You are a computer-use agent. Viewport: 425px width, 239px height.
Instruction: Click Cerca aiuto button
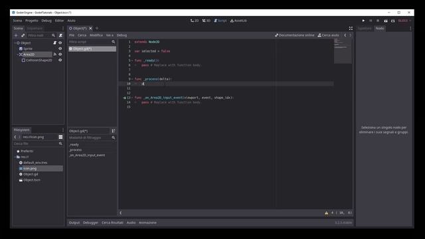329,35
